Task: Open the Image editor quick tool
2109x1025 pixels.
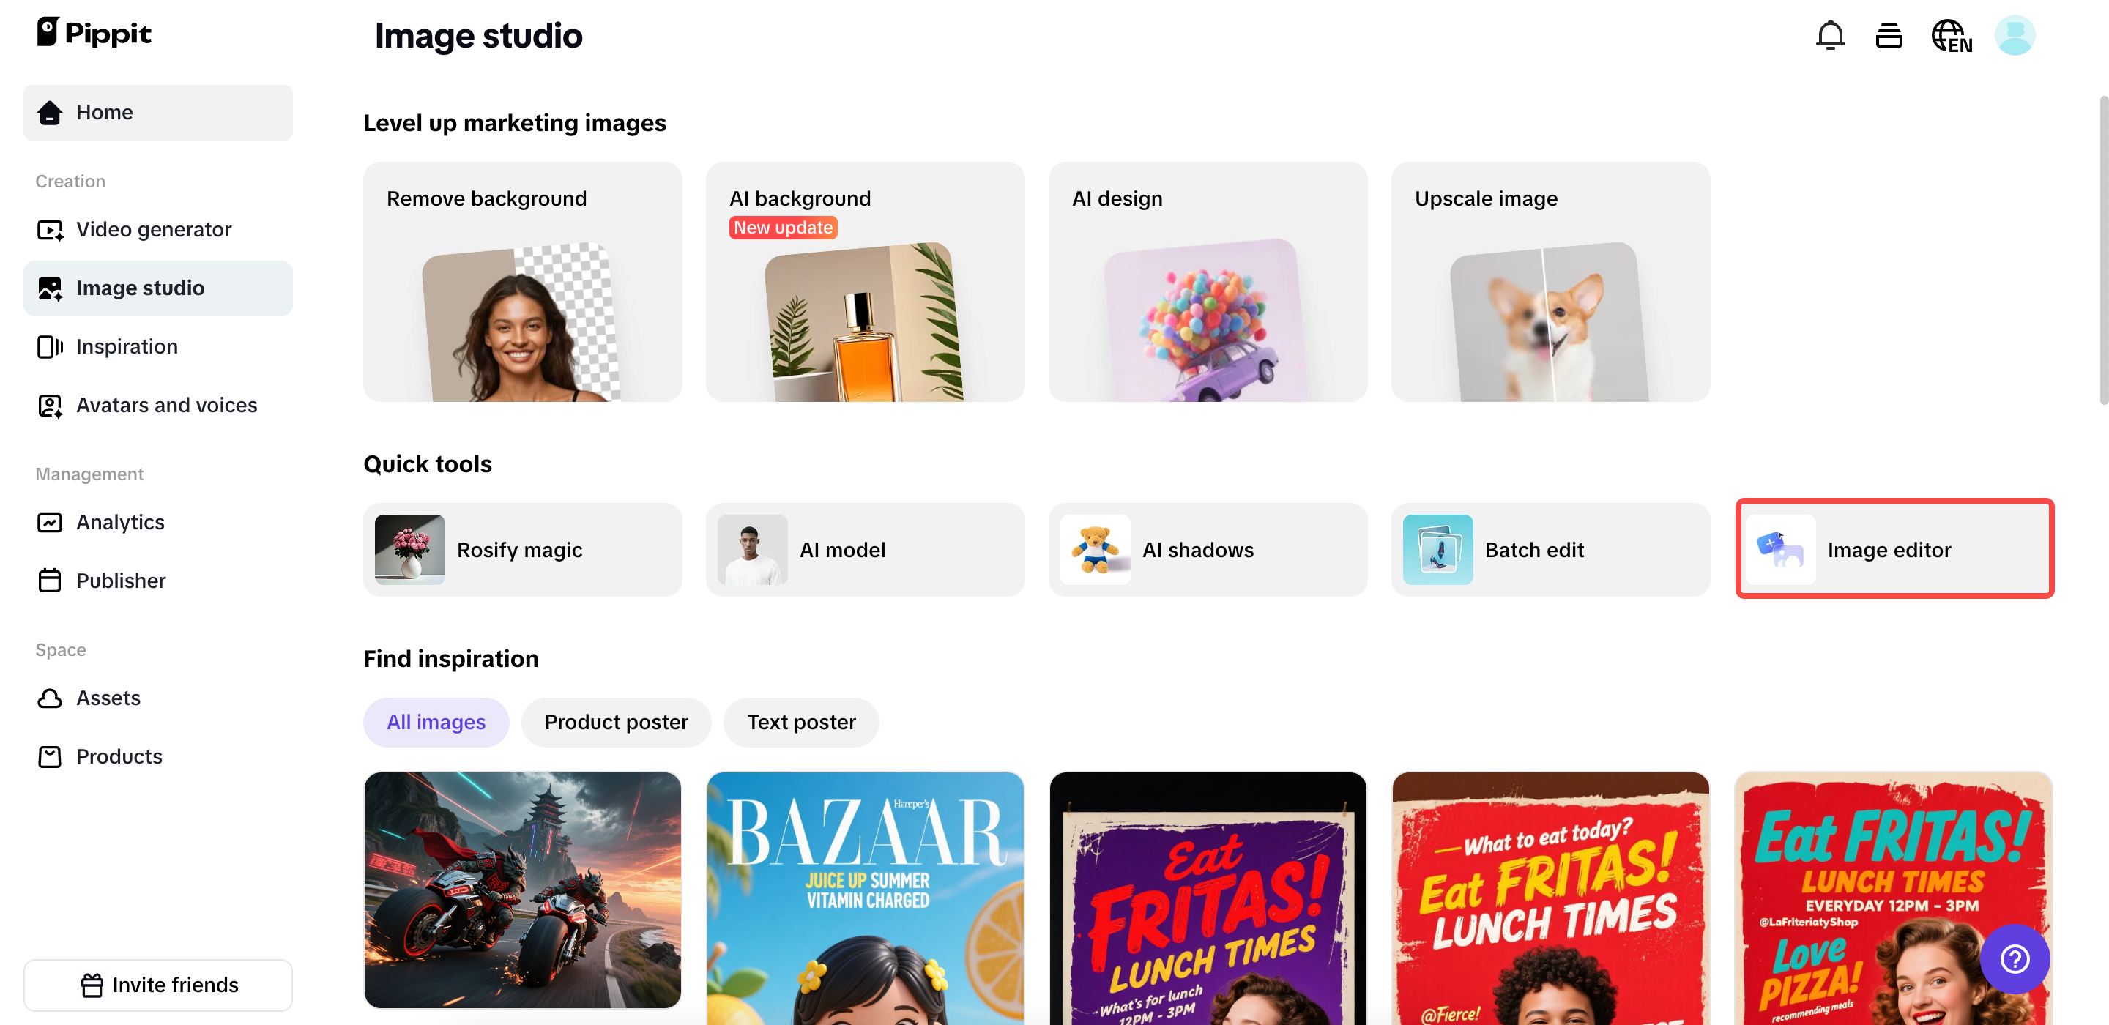Action: point(1894,549)
